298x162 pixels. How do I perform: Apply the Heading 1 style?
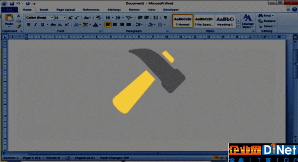click(x=225, y=21)
